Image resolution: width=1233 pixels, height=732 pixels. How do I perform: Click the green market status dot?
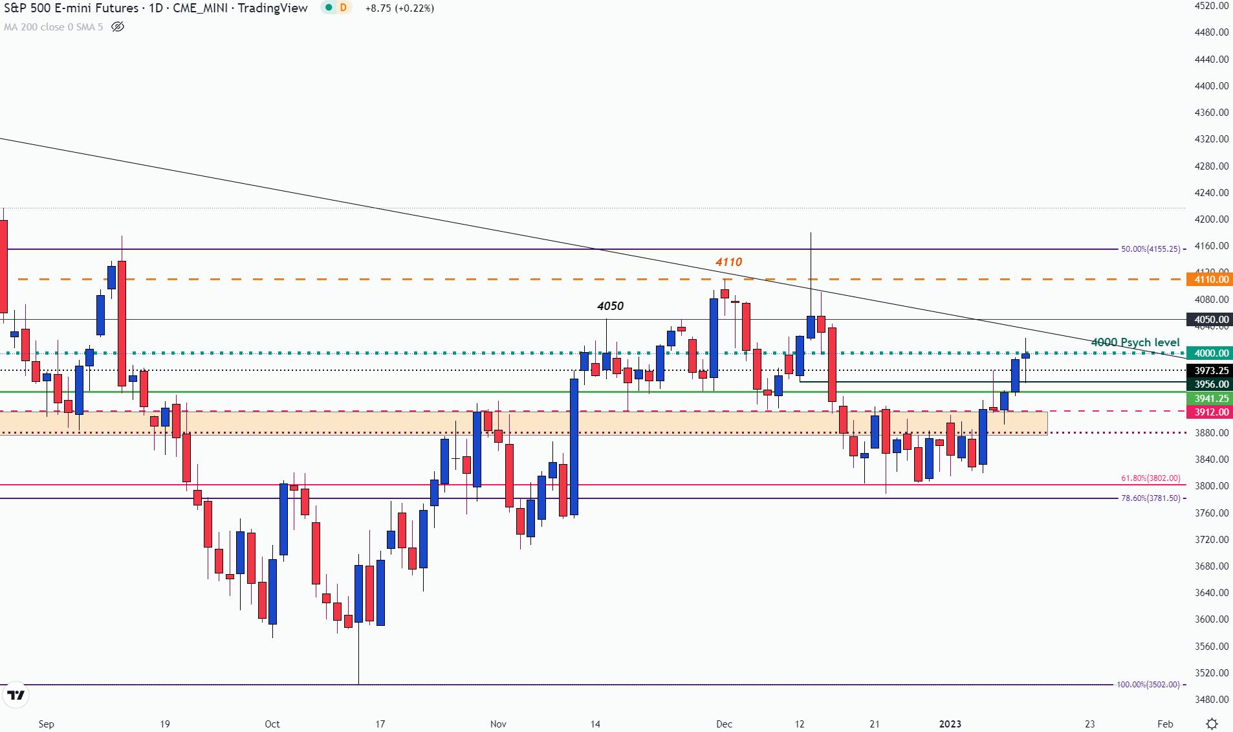[329, 8]
